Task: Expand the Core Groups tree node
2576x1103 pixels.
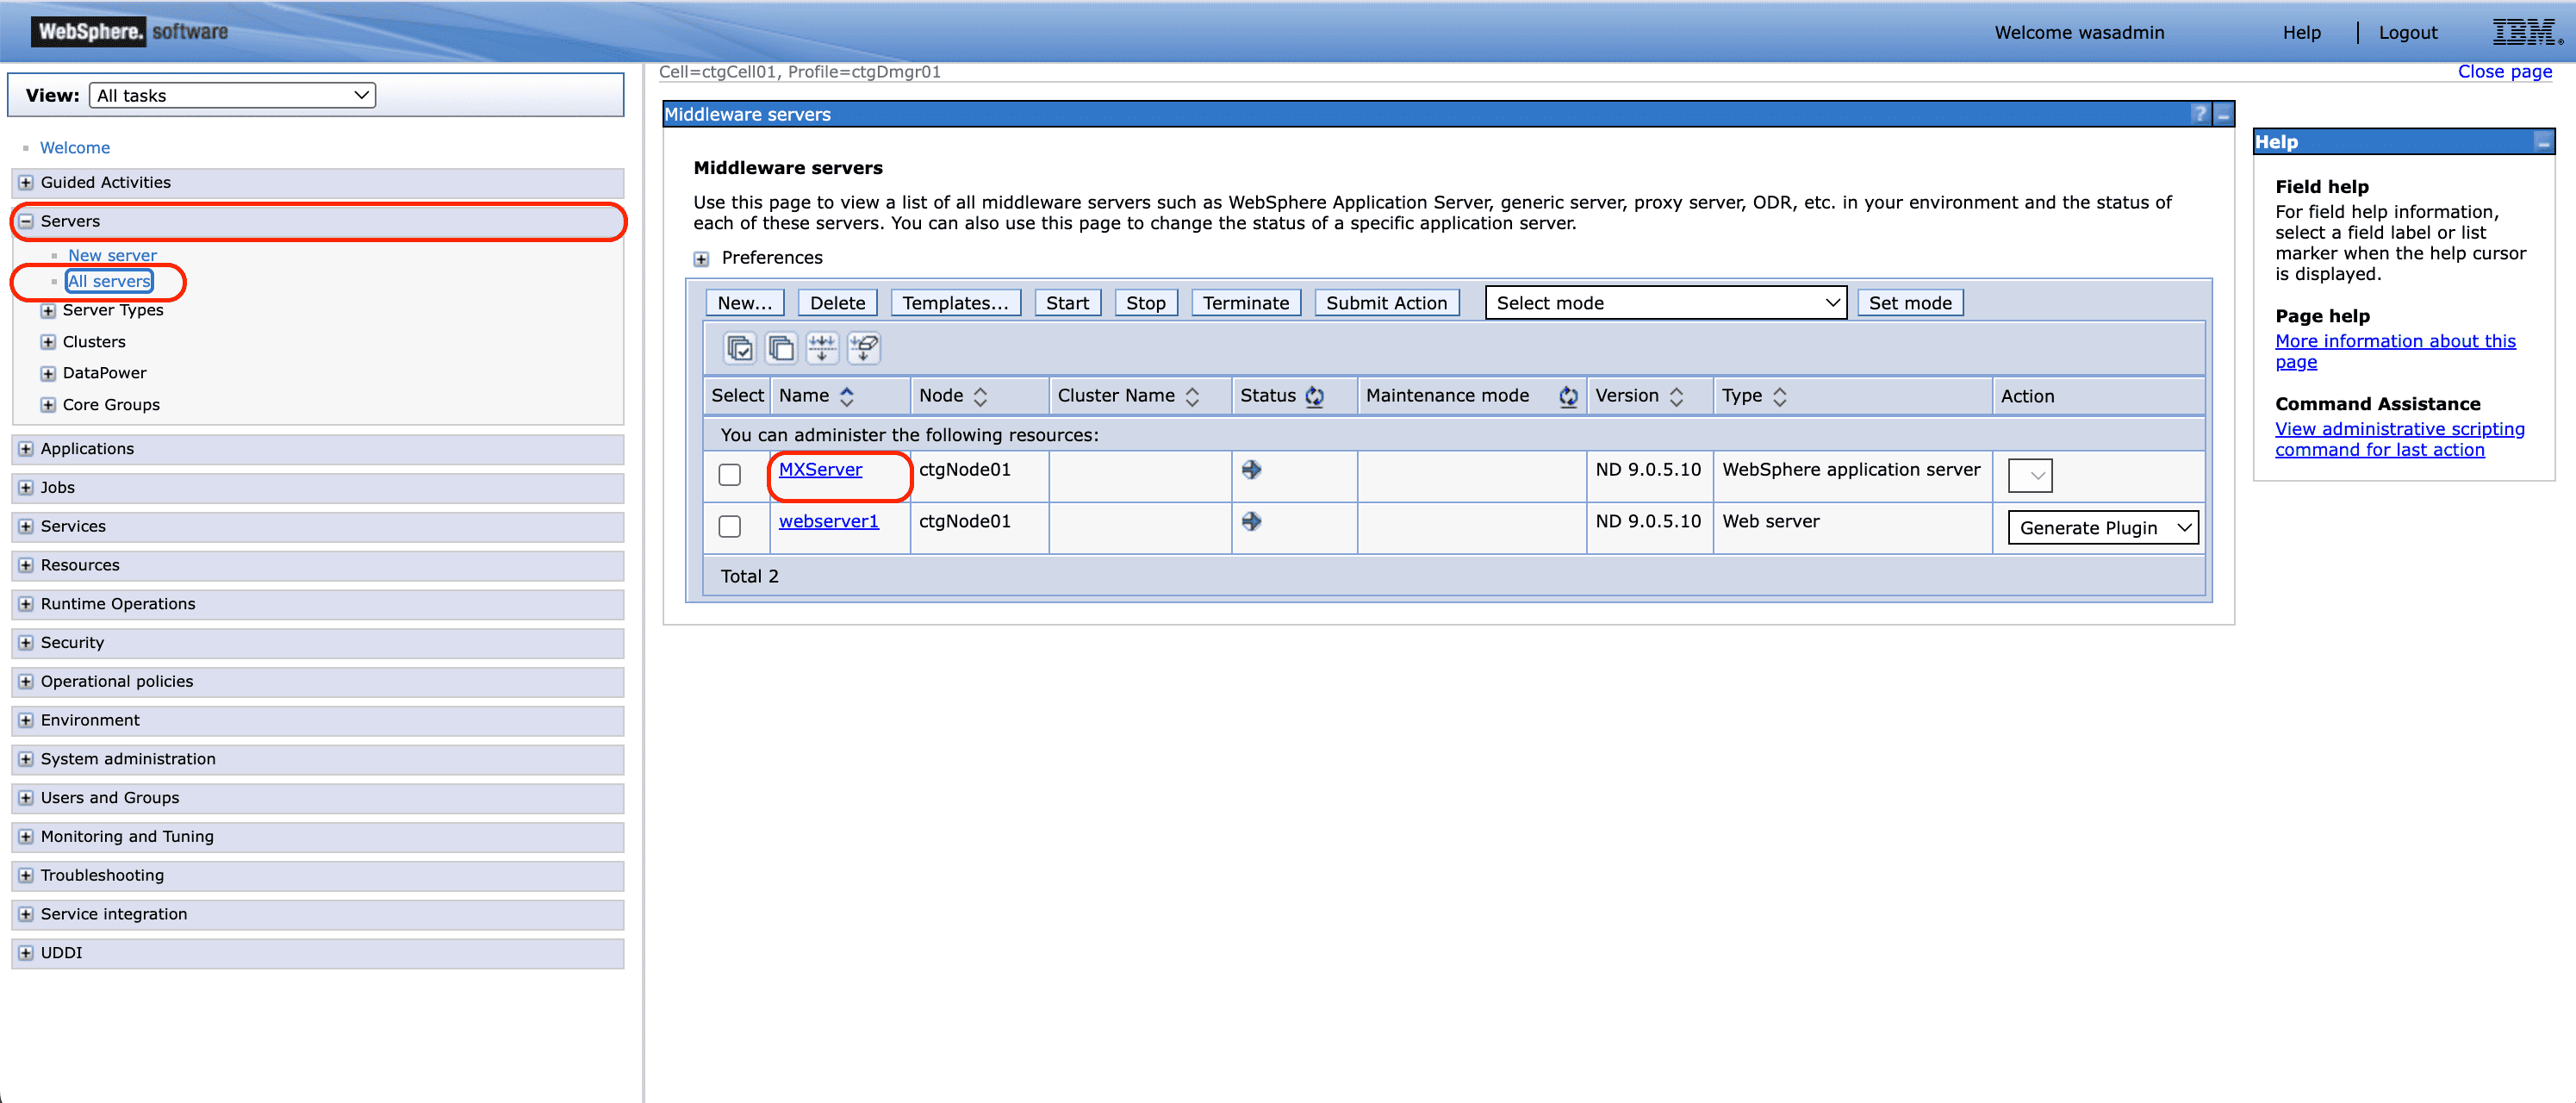Action: pyautogui.click(x=48, y=405)
